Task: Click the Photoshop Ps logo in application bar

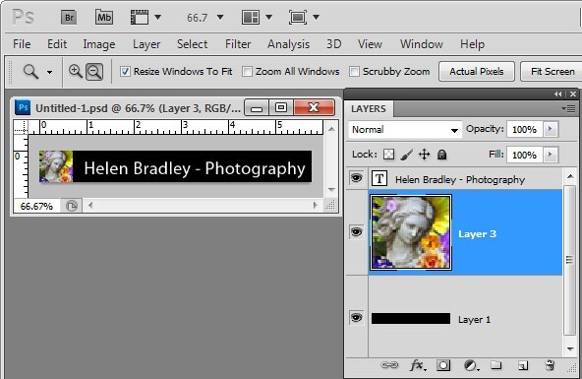Action: 23,17
